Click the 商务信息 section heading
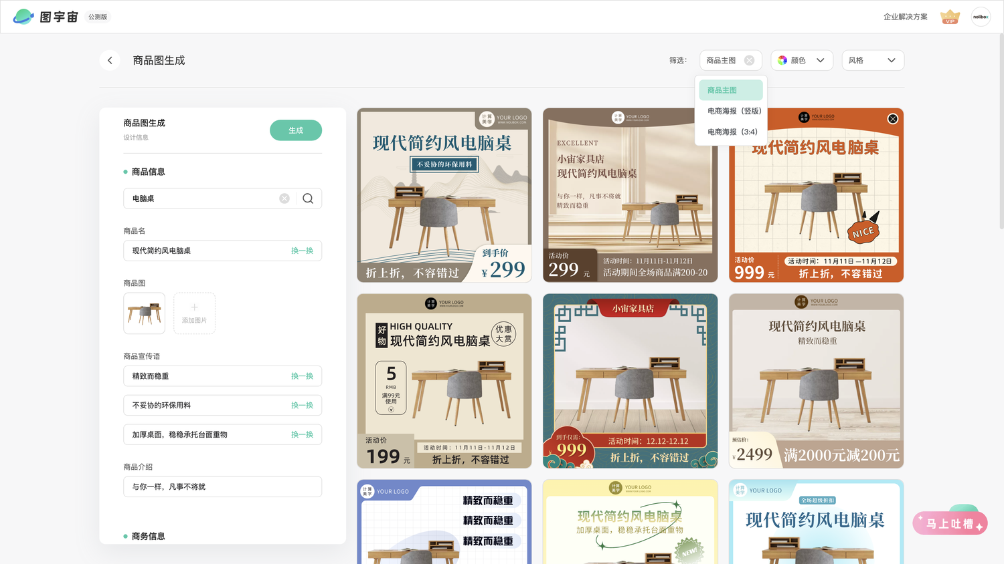The image size is (1004, 564). pyautogui.click(x=148, y=536)
